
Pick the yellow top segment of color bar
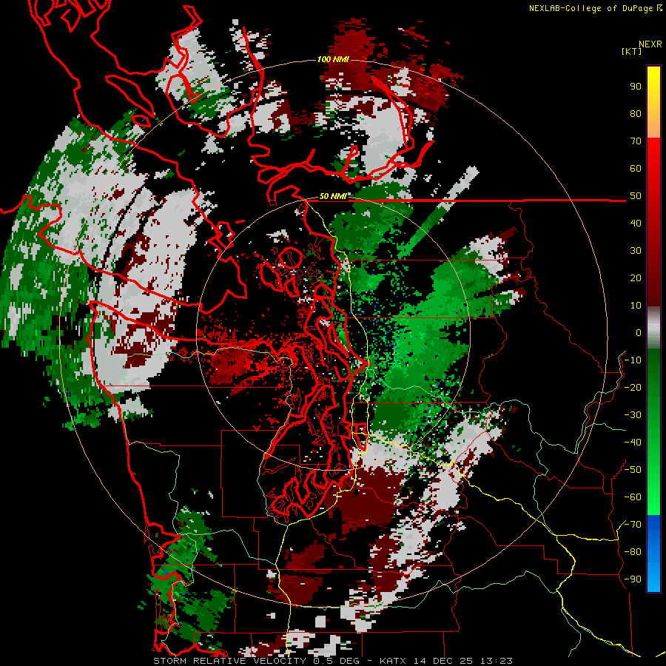653,102
